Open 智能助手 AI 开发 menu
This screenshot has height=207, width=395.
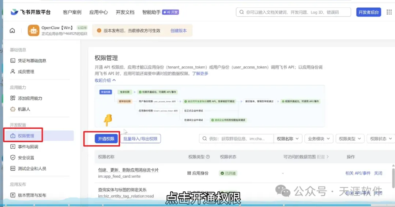pyautogui.click(x=161, y=12)
